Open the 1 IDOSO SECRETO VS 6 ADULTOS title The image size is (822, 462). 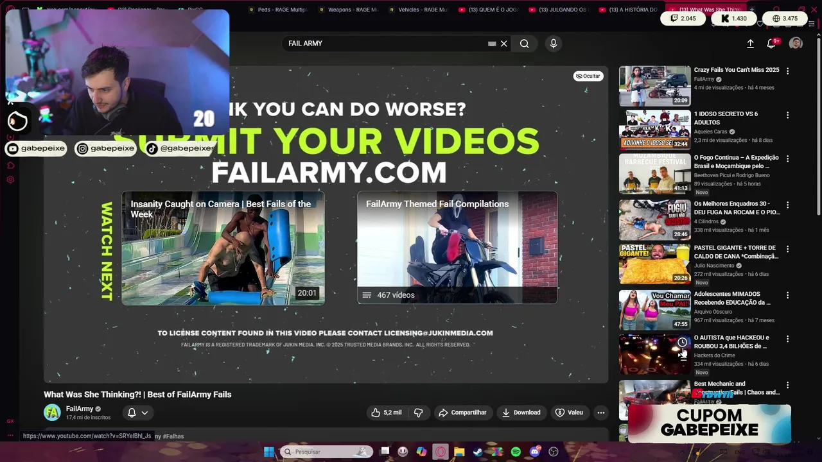(x=726, y=118)
